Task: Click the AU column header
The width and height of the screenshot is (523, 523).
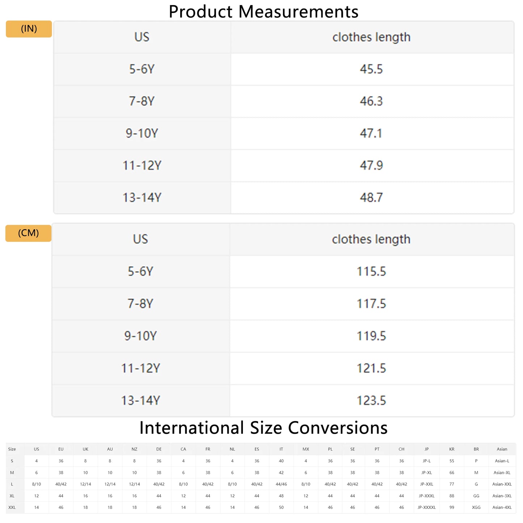Action: [x=110, y=449]
